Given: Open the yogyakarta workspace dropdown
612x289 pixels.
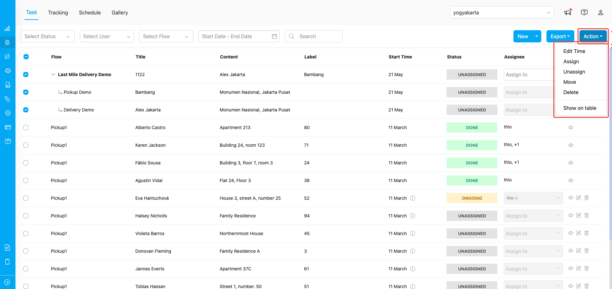Looking at the screenshot, I should [x=502, y=13].
